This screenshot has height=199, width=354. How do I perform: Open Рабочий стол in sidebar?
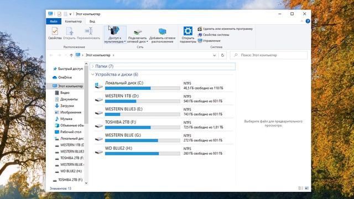point(68,132)
